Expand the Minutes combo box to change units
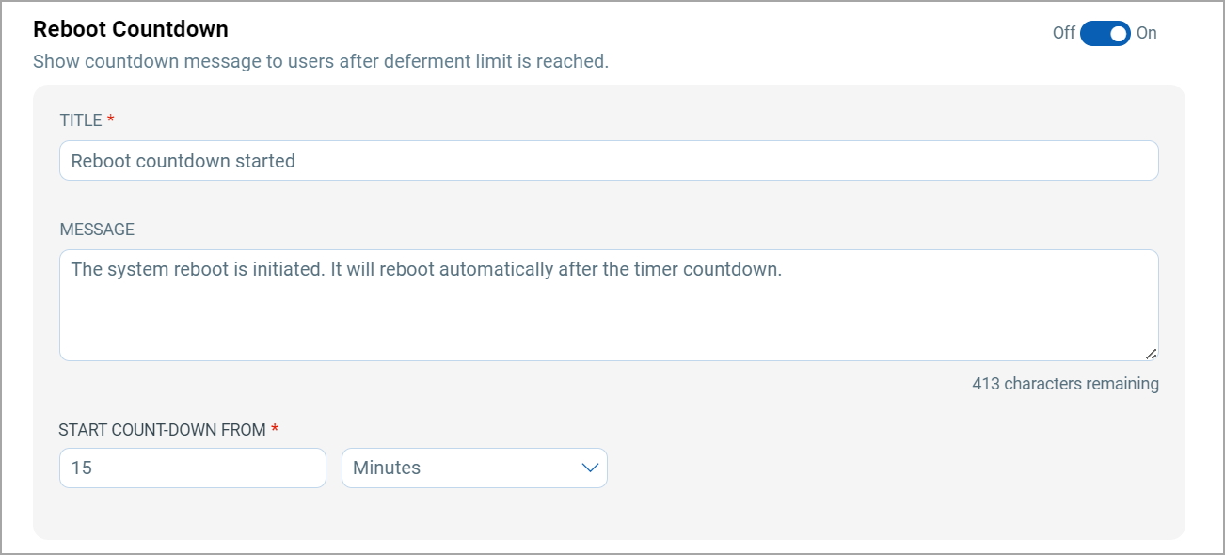1225x555 pixels. [x=473, y=468]
